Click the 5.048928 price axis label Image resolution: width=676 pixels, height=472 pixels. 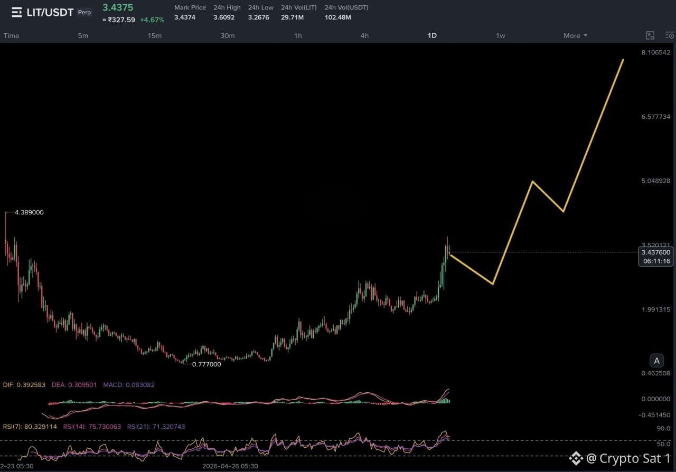tap(656, 181)
